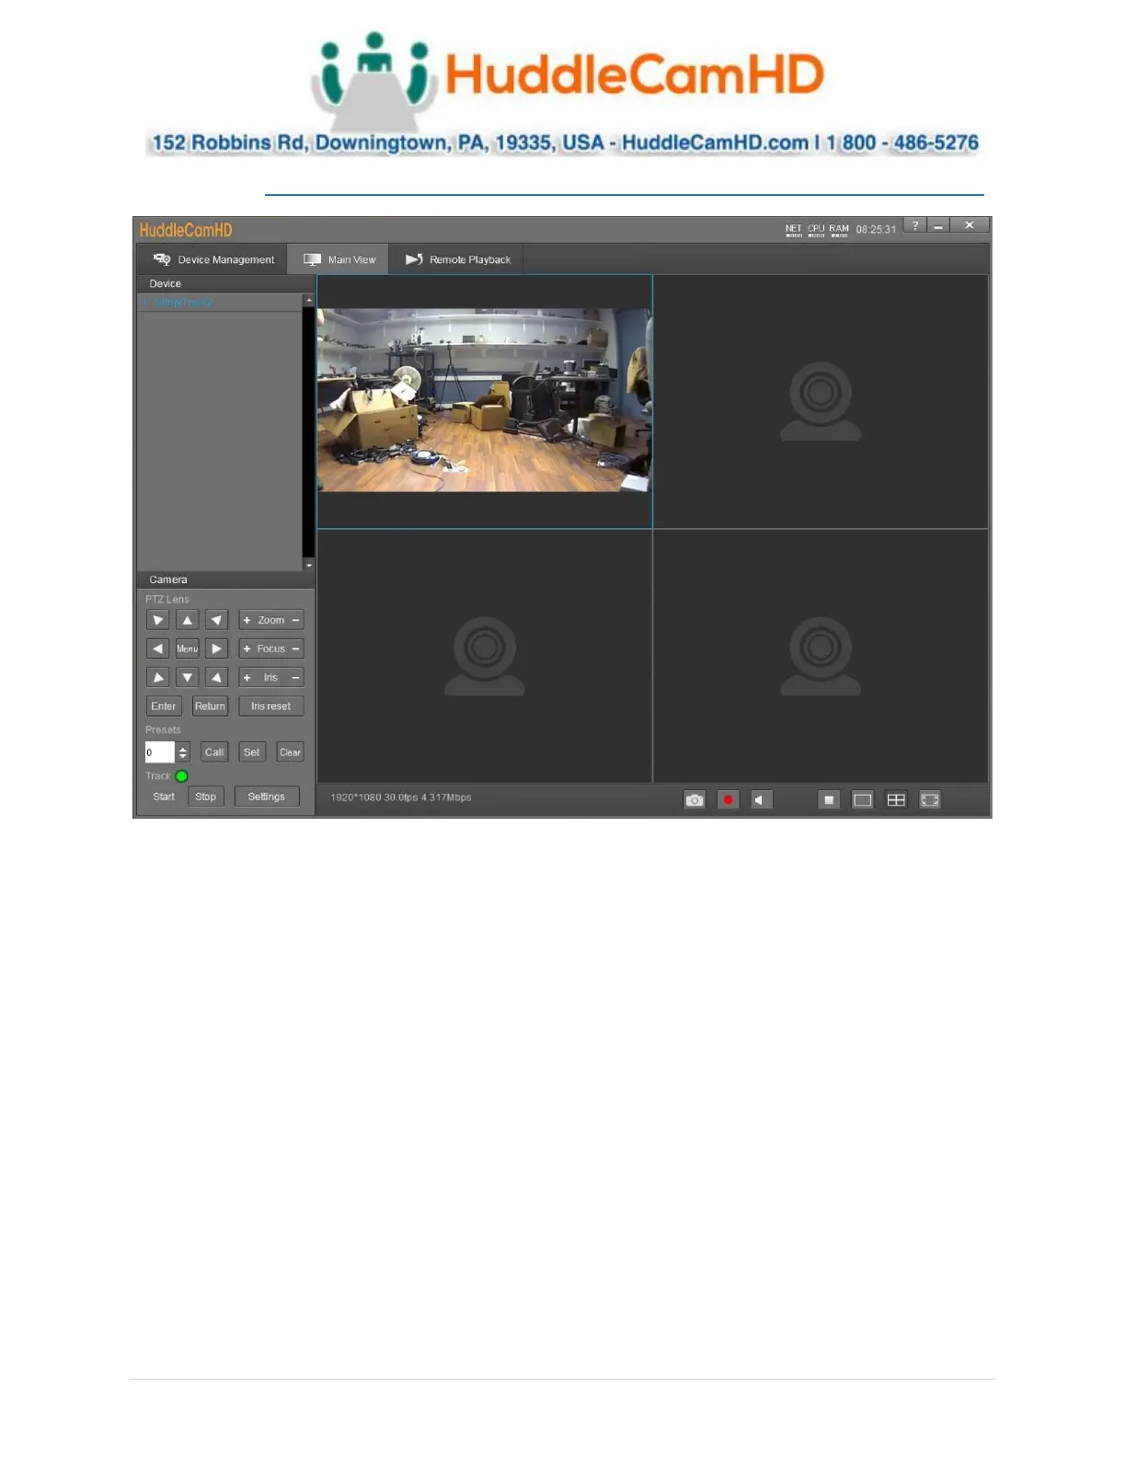Click the Device panel header
The height and width of the screenshot is (1457, 1126).
pos(225,283)
